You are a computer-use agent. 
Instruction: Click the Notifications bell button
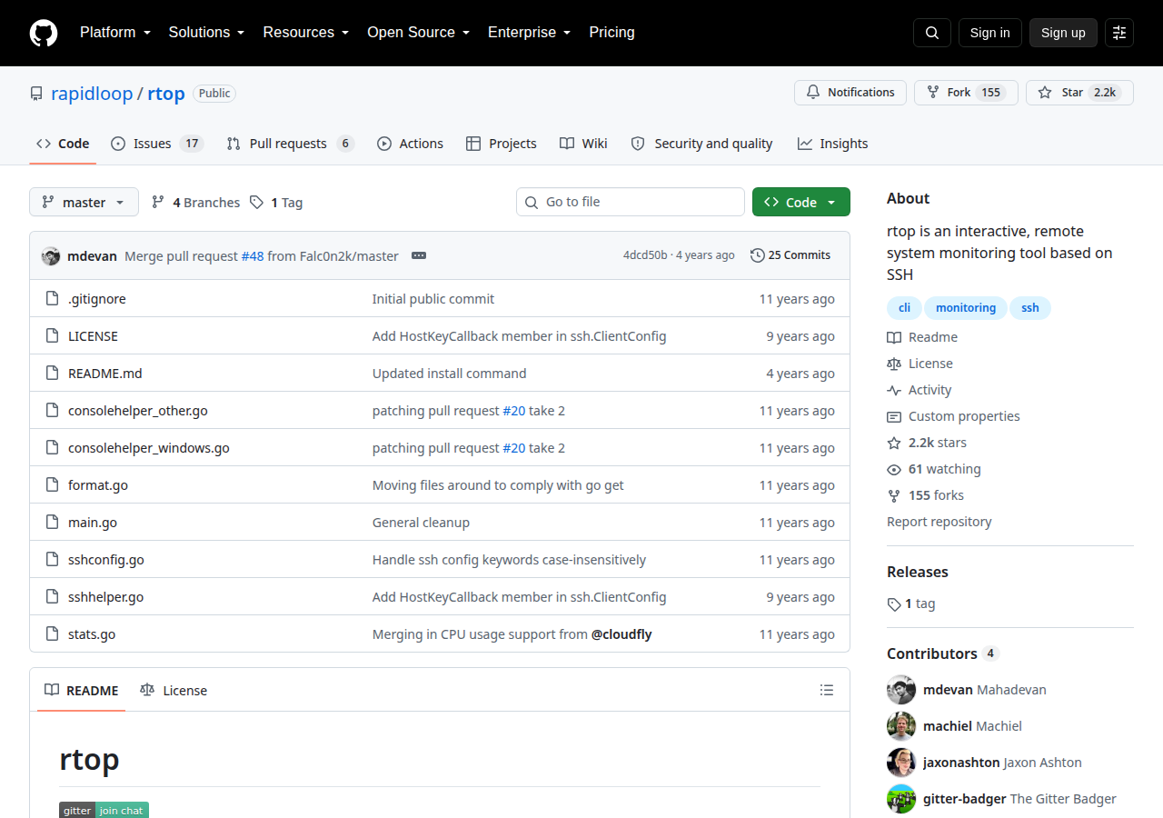(x=850, y=93)
